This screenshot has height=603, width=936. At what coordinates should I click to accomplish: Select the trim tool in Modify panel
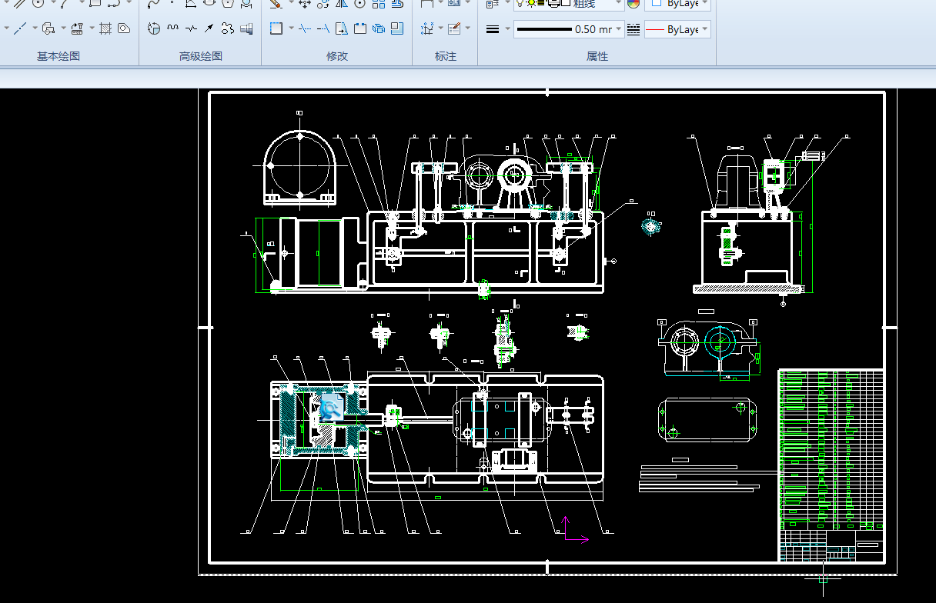coord(305,28)
